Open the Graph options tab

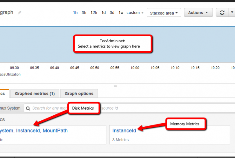coord(79,94)
